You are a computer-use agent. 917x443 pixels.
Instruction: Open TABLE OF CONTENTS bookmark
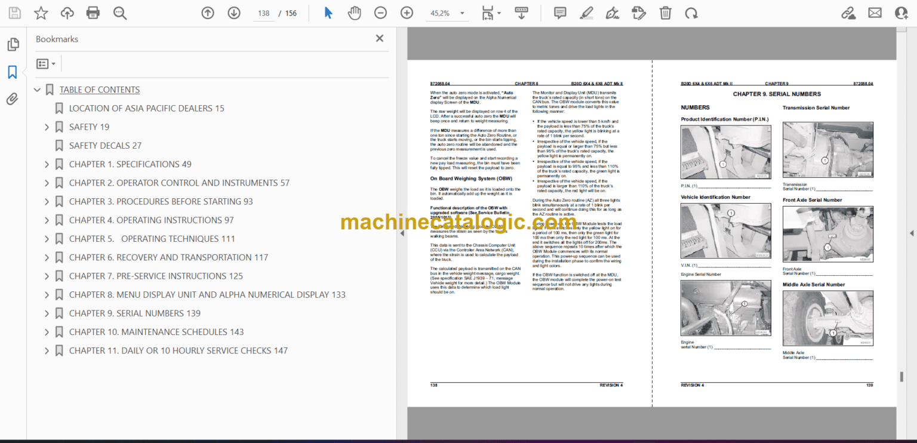99,89
